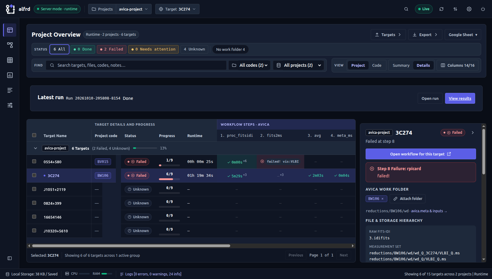Collapse the avica-project group row
The image size is (492, 279).
coord(36,148)
